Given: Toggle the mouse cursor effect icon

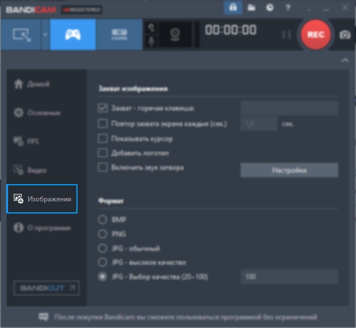Looking at the screenshot, I should 151,28.
